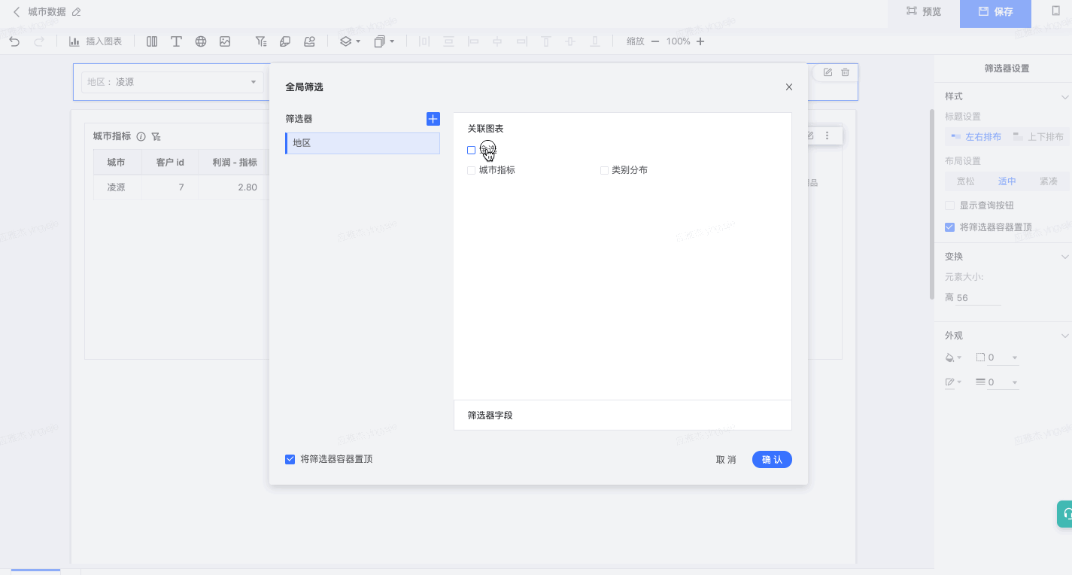The image size is (1072, 575).
Task: Click the align horizontal center icon
Action: click(497, 41)
